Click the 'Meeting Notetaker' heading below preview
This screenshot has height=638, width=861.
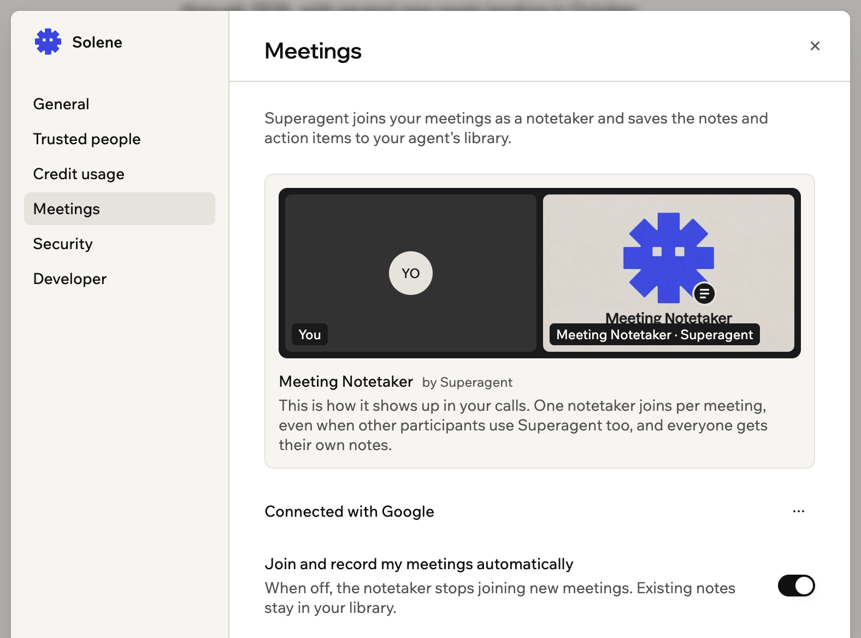point(346,381)
